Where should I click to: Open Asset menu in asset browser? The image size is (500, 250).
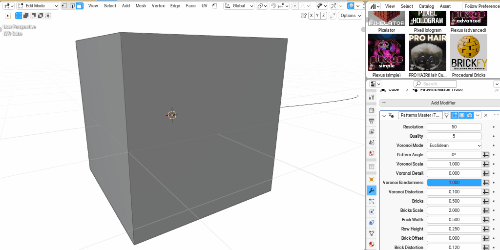coord(445,6)
